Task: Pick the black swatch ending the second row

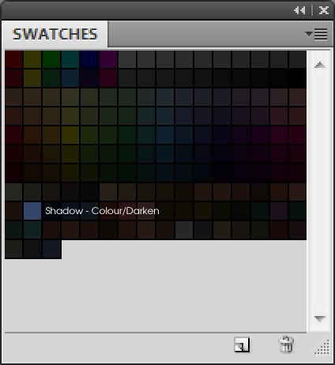Action: click(x=298, y=78)
